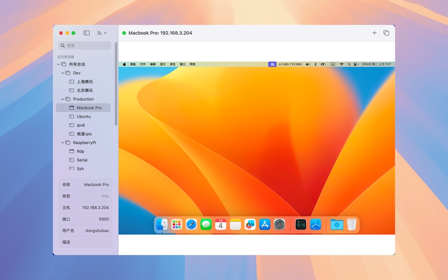Image resolution: width=448 pixels, height=280 pixels.
Task: Open Freeform in the remote Dock
Action: click(x=250, y=224)
